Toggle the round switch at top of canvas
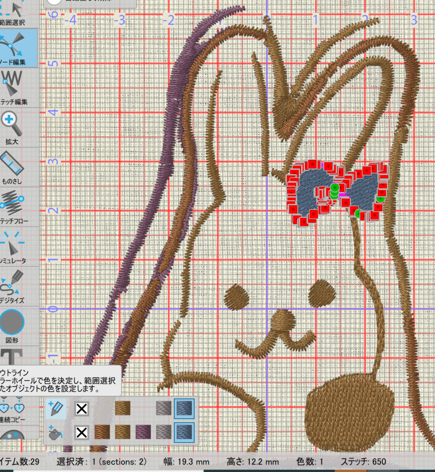This screenshot has width=435, height=472. (x=54, y=1)
